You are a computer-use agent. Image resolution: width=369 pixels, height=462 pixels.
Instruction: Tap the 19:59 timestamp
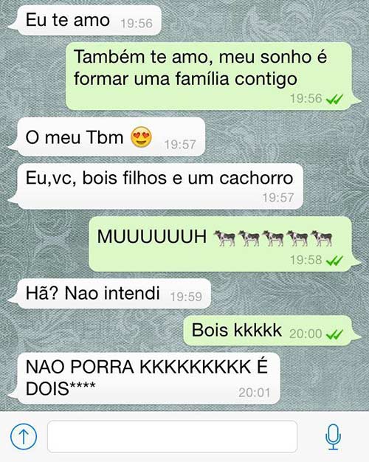pyautogui.click(x=186, y=297)
